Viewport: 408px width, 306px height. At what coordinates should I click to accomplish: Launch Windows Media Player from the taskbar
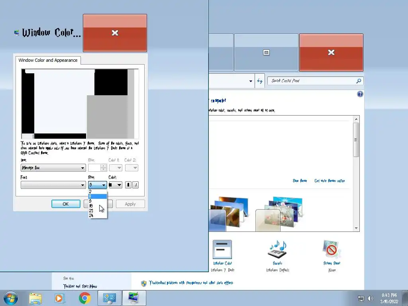60,298
